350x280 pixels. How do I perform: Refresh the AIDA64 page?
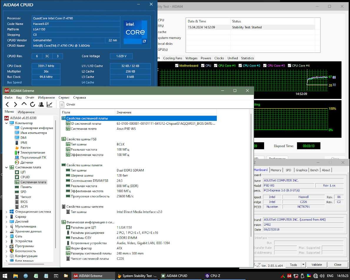click(33, 104)
